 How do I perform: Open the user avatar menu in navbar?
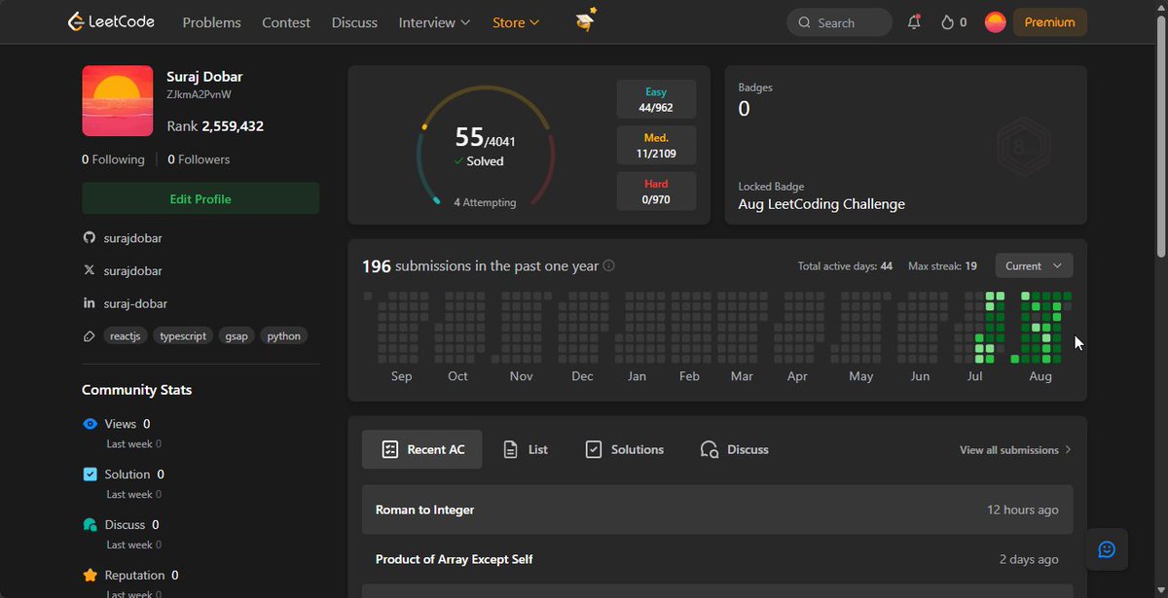tap(995, 22)
